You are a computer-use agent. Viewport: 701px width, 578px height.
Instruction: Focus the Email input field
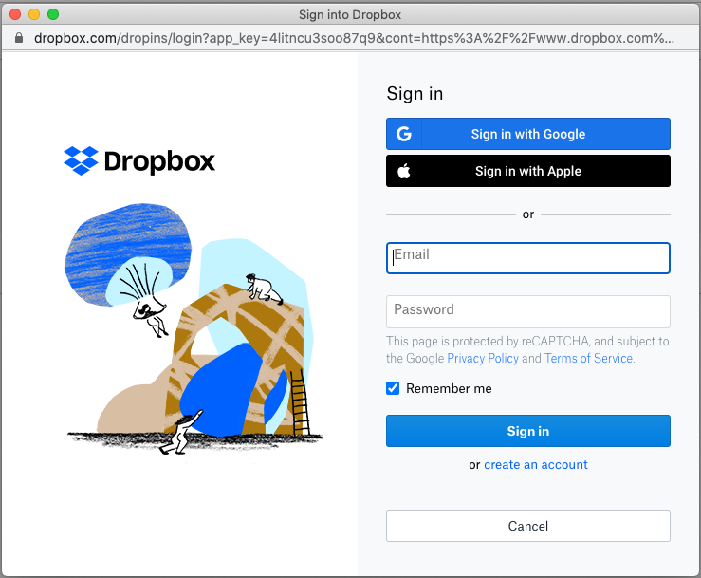click(528, 258)
